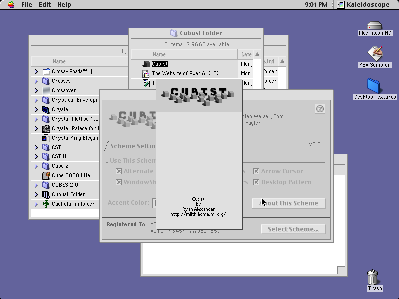
Task: Select the Crosses folder icon
Action: pos(46,81)
